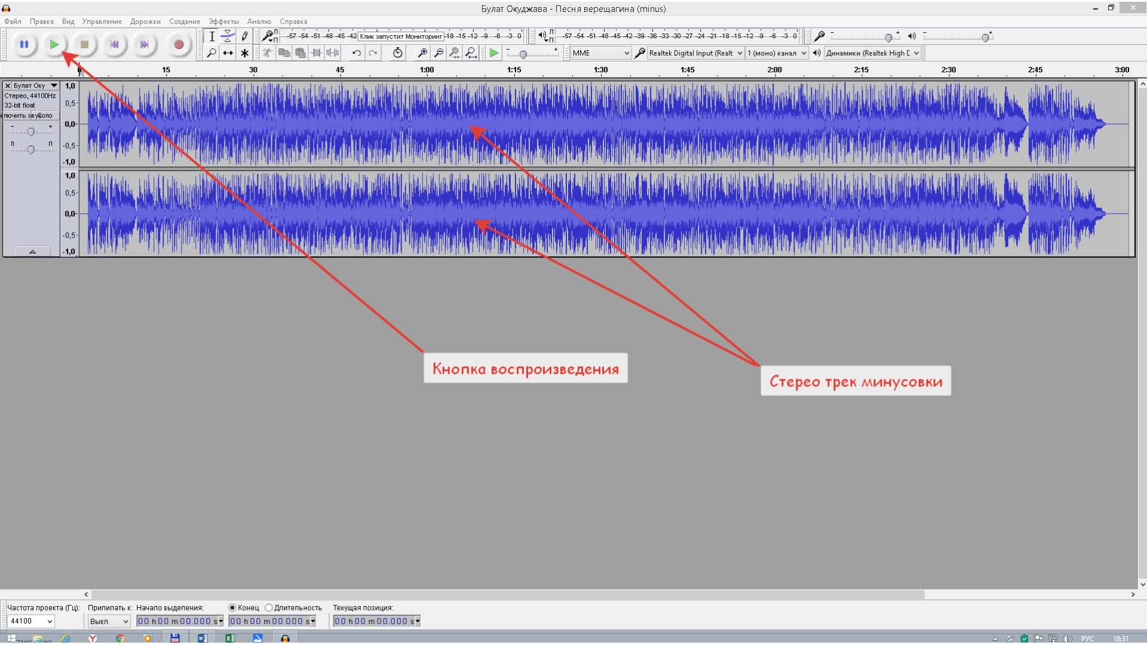Click the Pause button on transport bar
The image size is (1147, 645).
click(x=25, y=44)
